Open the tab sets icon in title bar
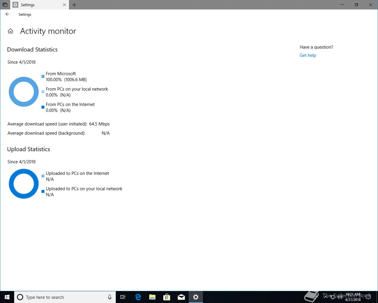The width and height of the screenshot is (378, 303). pos(5,5)
